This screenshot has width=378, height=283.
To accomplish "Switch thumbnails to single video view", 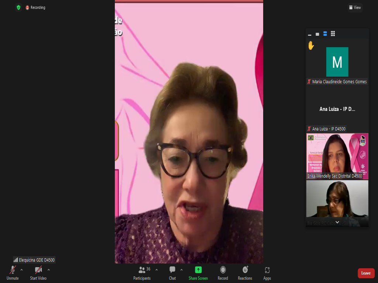I will pyautogui.click(x=317, y=34).
